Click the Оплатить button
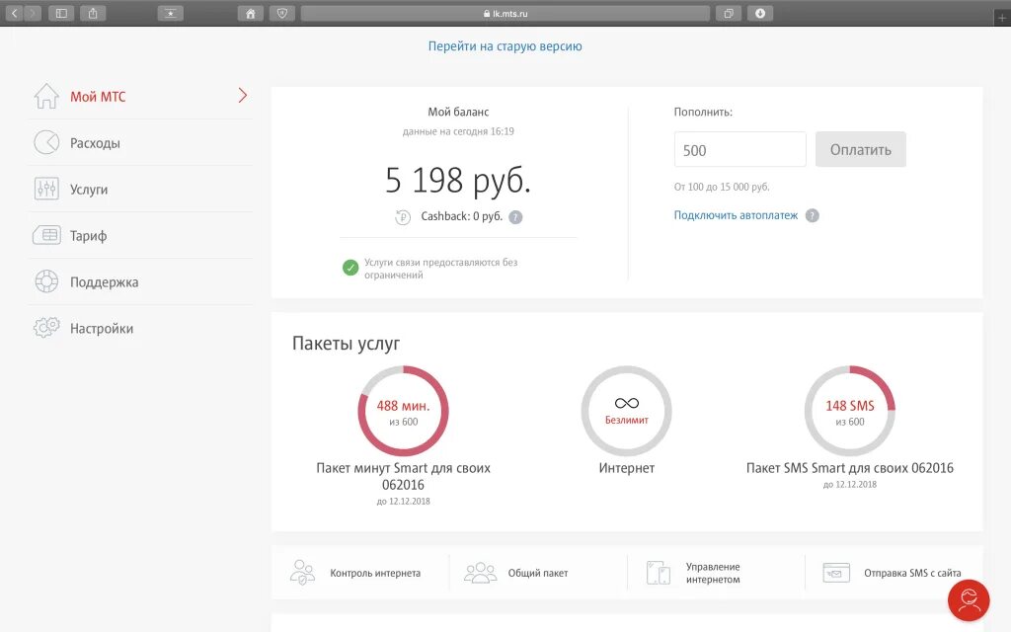The image size is (1011, 632). pyautogui.click(x=861, y=150)
